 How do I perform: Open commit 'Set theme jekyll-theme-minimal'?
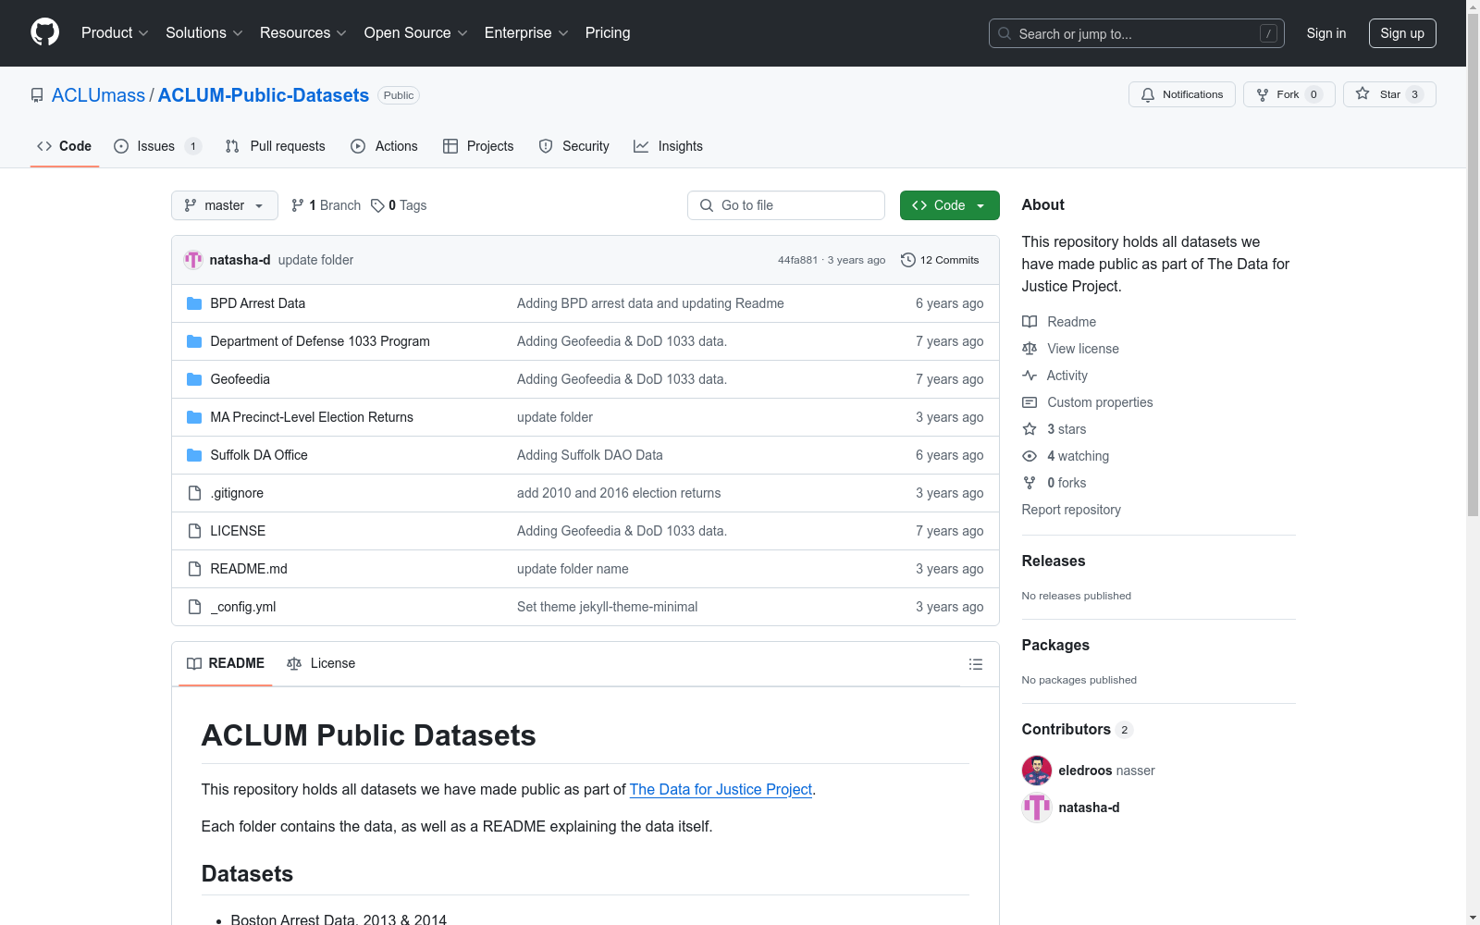[608, 607]
